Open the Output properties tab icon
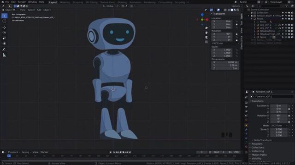The image size is (295, 165). pyautogui.click(x=246, y=107)
